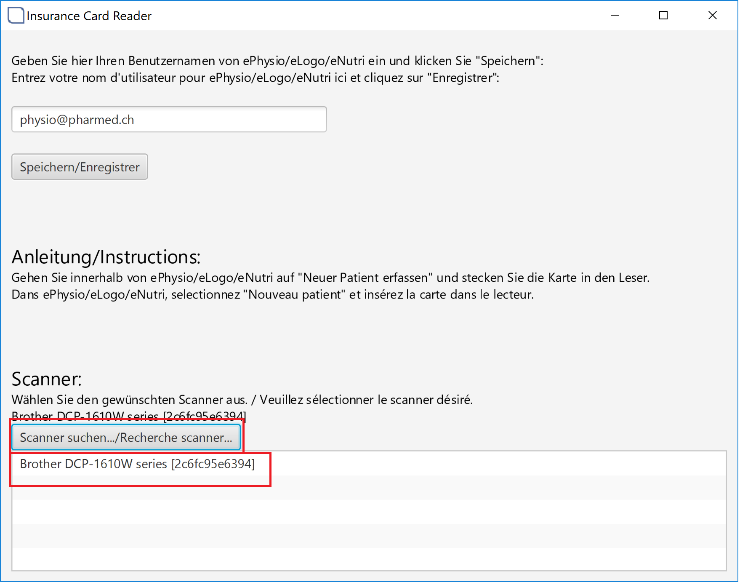Click the 'Dans ePhysio/eLogo/eNutri, selectionnez' line
This screenshot has height=582, width=740.
[273, 295]
